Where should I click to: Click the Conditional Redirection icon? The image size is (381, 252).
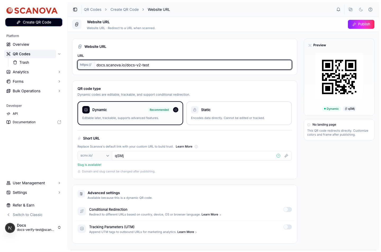[x=82, y=211]
